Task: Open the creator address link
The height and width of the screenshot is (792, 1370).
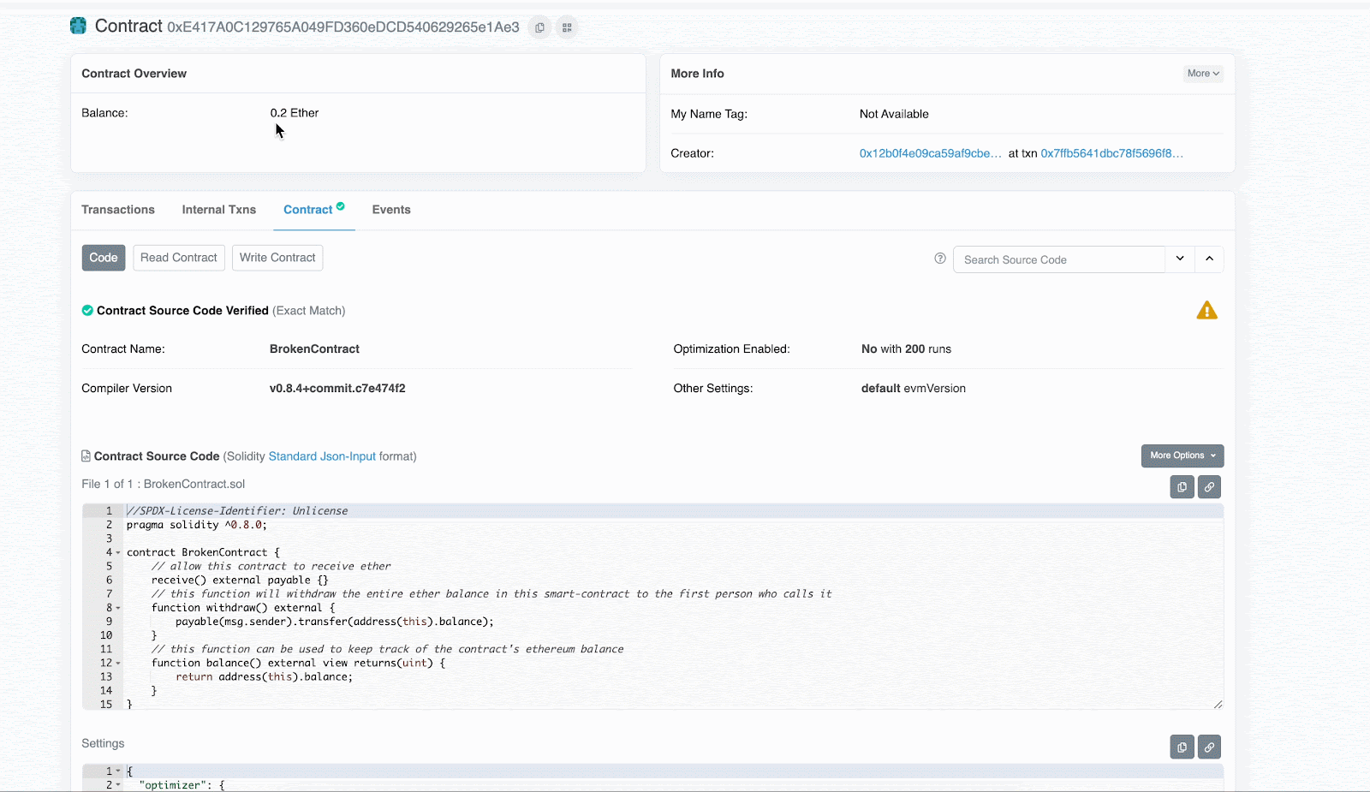Action: (x=930, y=153)
